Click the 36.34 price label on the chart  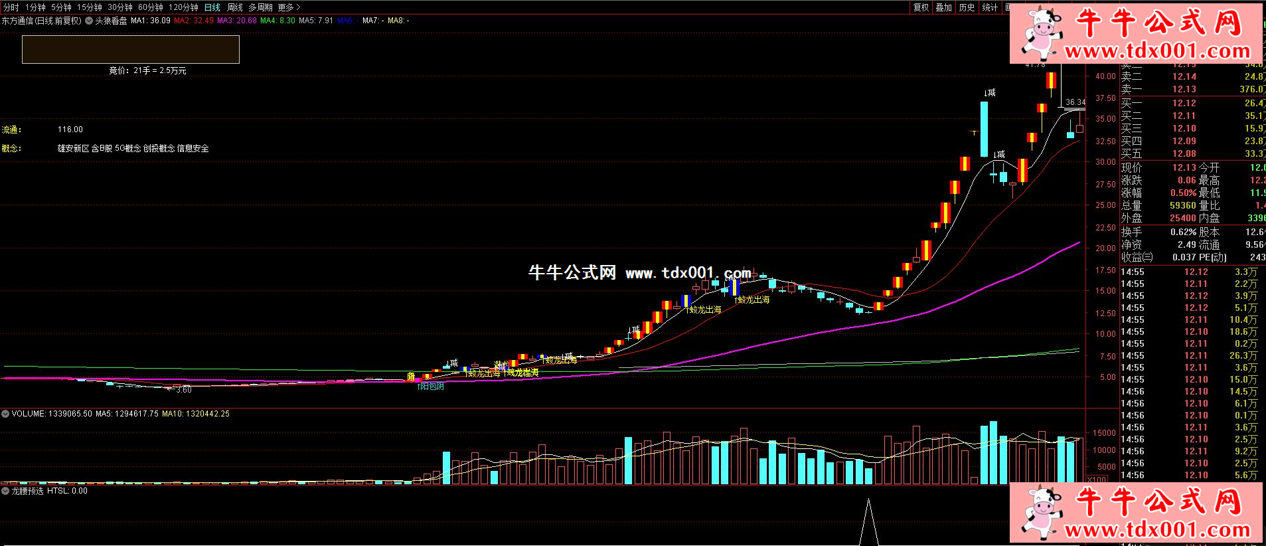[x=1075, y=102]
